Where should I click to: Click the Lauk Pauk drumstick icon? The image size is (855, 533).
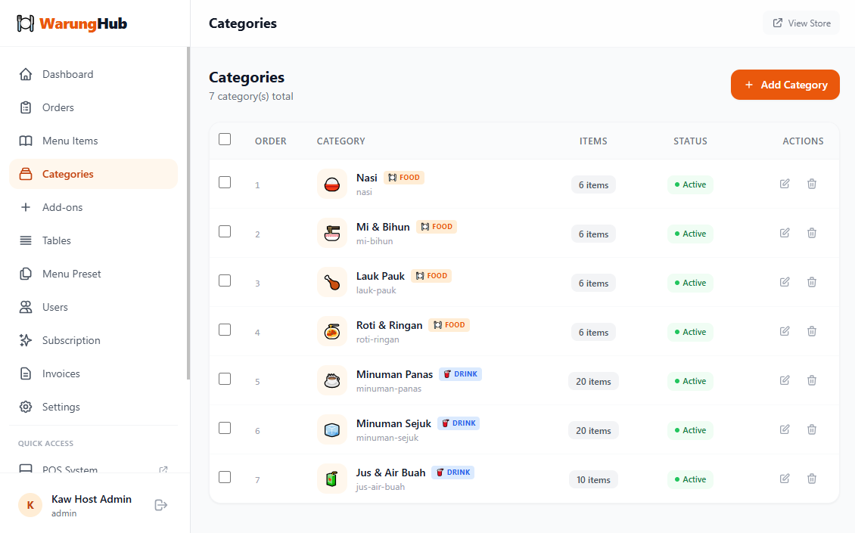[331, 283]
